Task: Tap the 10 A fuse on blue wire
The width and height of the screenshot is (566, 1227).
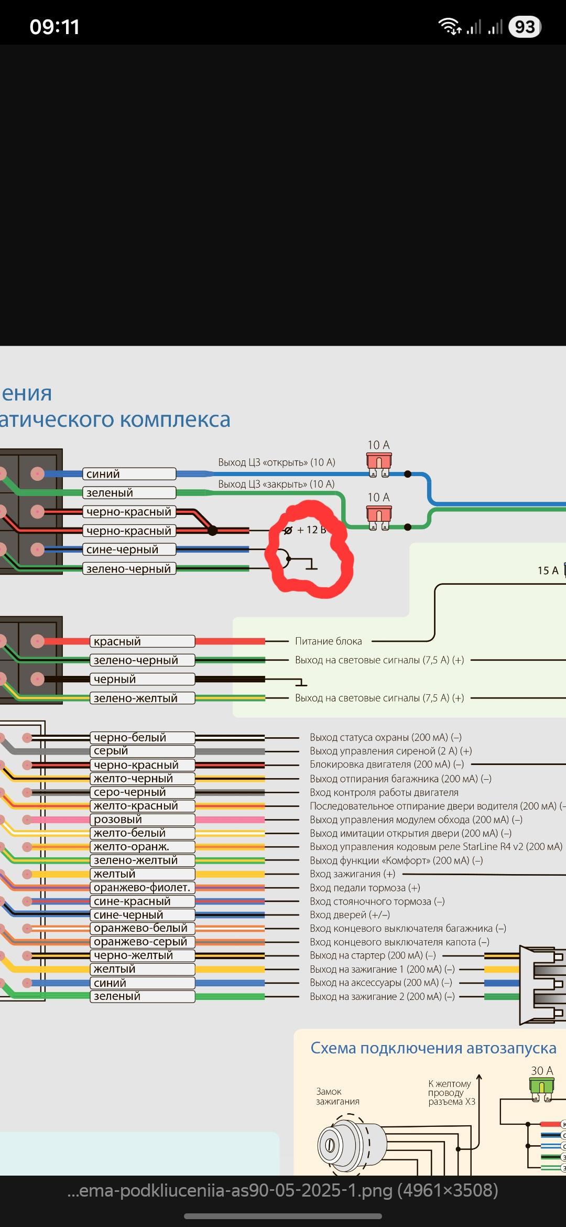Action: (x=378, y=465)
